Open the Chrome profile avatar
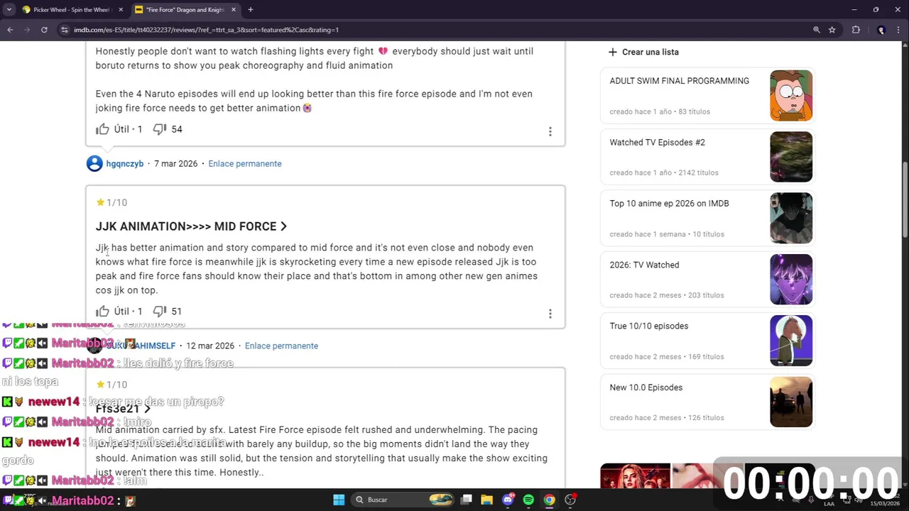This screenshot has width=909, height=511. click(881, 30)
